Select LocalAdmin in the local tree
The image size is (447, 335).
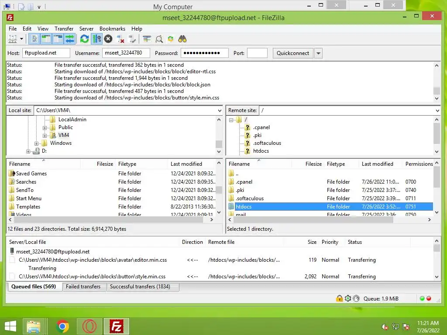72,120
